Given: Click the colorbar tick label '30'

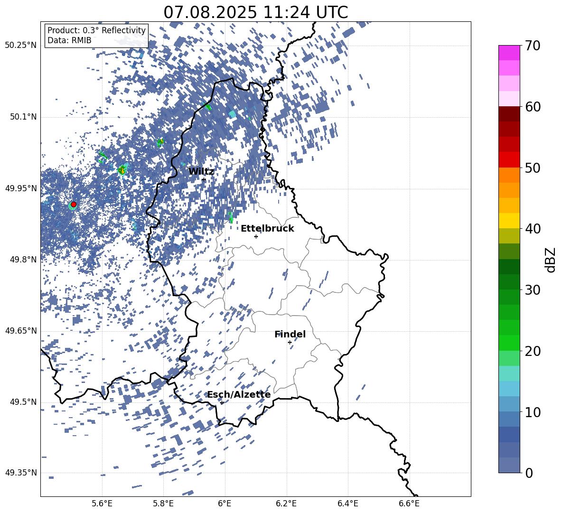Looking at the screenshot, I should [533, 290].
